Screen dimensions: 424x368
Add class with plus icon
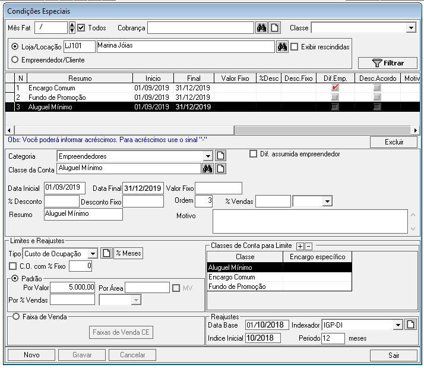[x=300, y=246]
